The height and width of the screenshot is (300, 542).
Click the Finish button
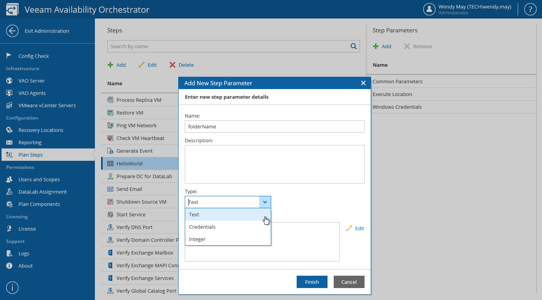tap(312, 282)
